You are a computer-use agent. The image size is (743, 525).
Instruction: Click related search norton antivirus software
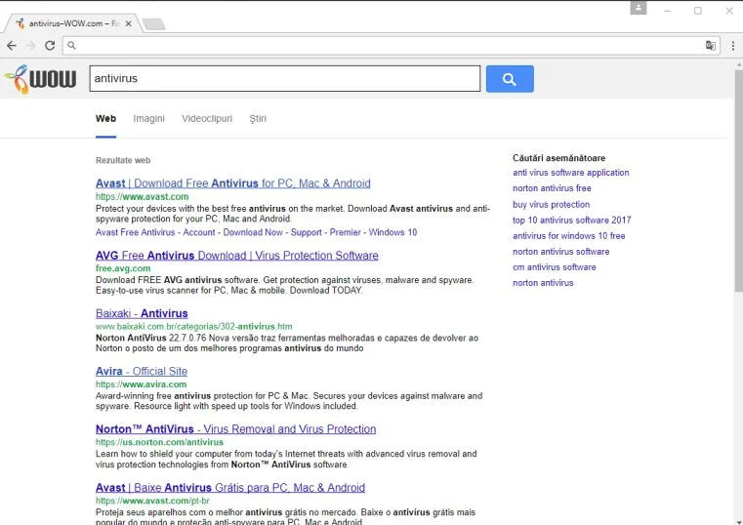coord(561,252)
